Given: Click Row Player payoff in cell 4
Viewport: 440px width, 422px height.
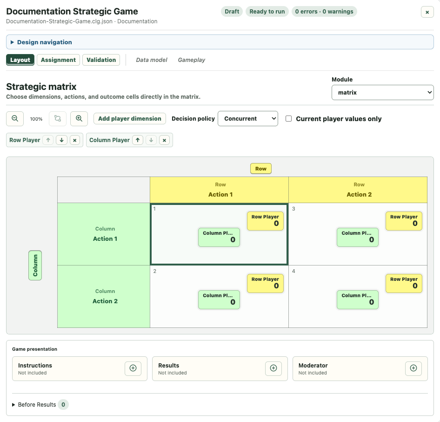Looking at the screenshot, I should 404,283.
